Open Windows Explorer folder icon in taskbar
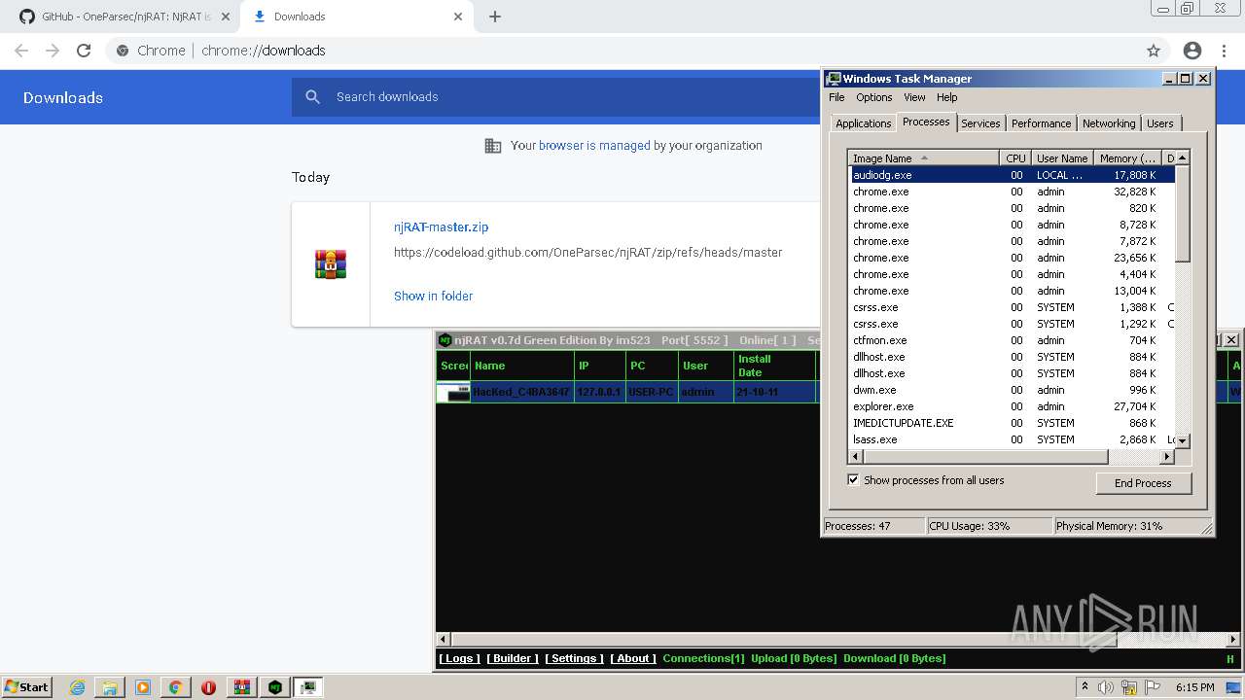Viewport: 1245px width, 700px height. [110, 687]
